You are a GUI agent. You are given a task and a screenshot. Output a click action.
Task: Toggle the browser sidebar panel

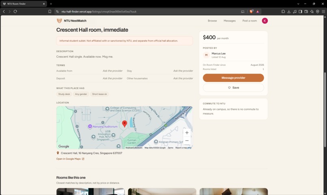(300, 11)
